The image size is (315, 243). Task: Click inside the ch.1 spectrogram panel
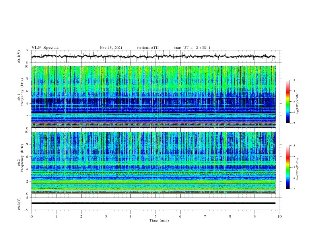[x=153, y=97]
